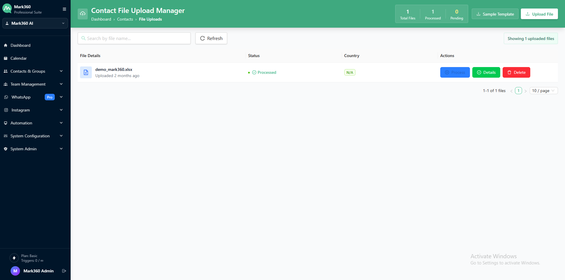
Task: Click the Excel file icon for demo_mark360.xlsx
Action: [x=86, y=72]
